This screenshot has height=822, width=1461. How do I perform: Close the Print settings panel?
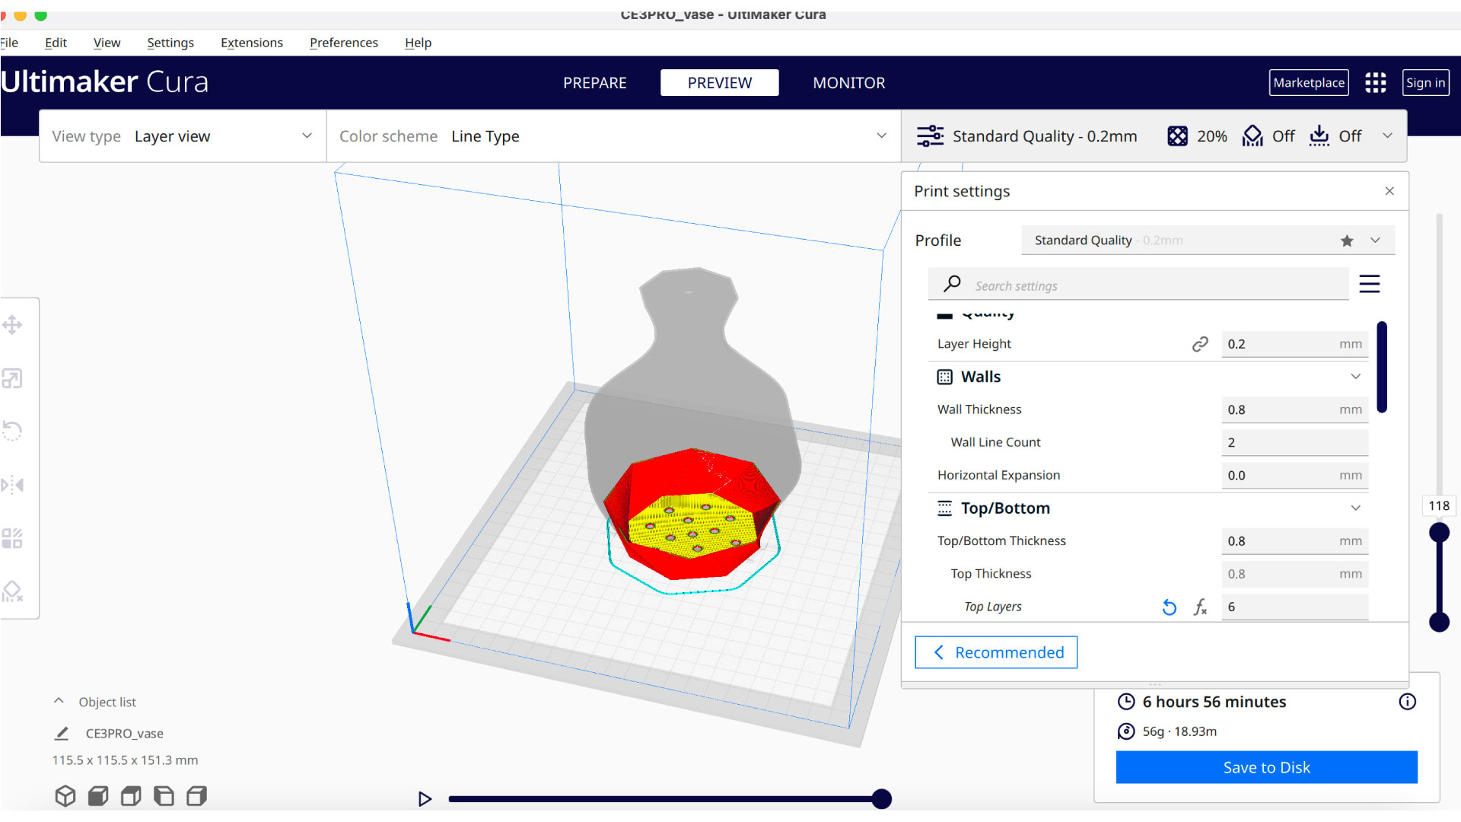point(1389,191)
